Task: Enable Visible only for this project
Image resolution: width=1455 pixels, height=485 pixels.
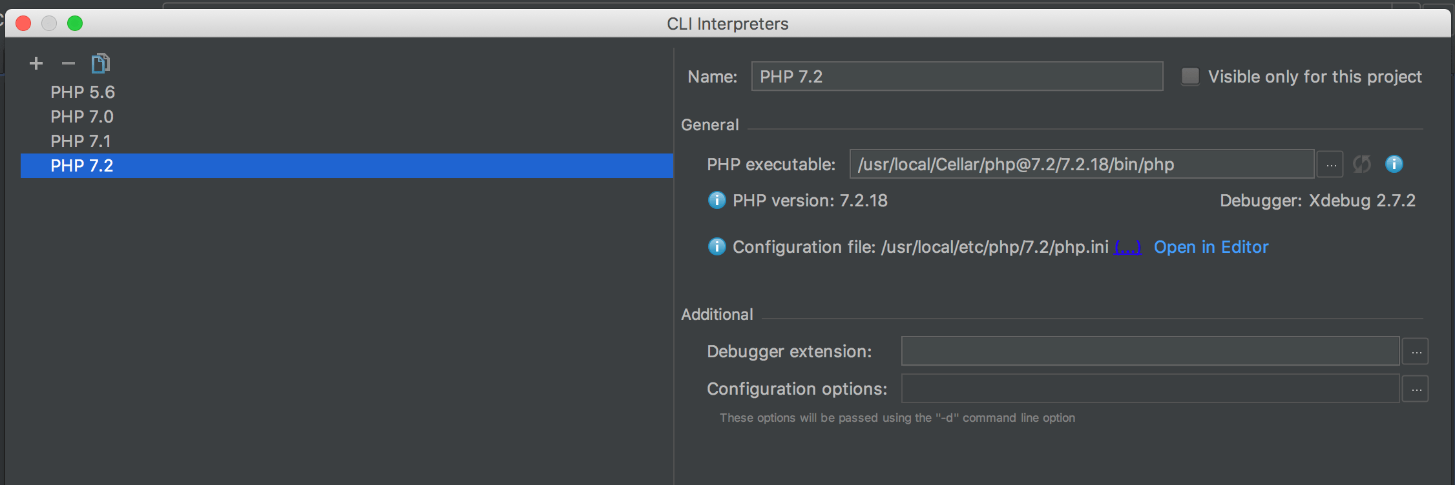Action: coord(1190,76)
